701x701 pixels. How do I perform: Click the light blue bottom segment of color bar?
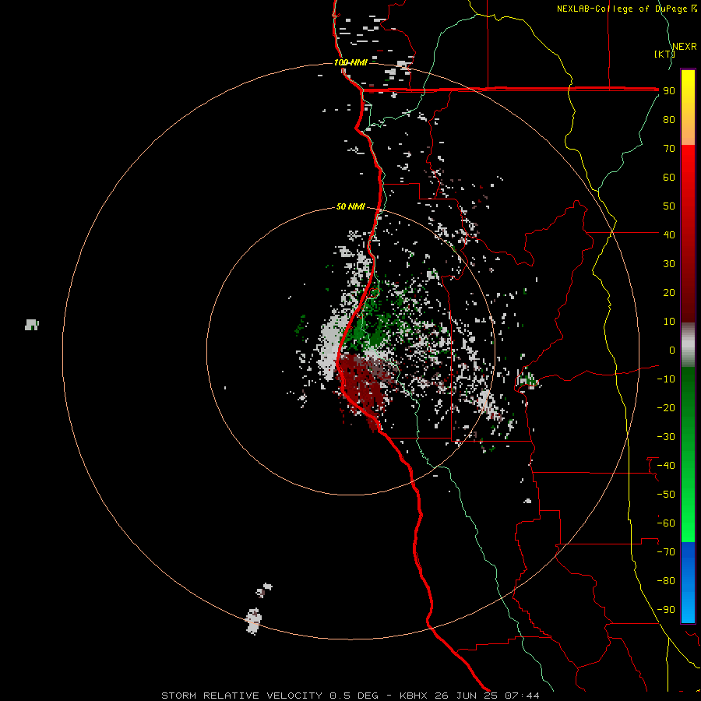click(x=688, y=604)
